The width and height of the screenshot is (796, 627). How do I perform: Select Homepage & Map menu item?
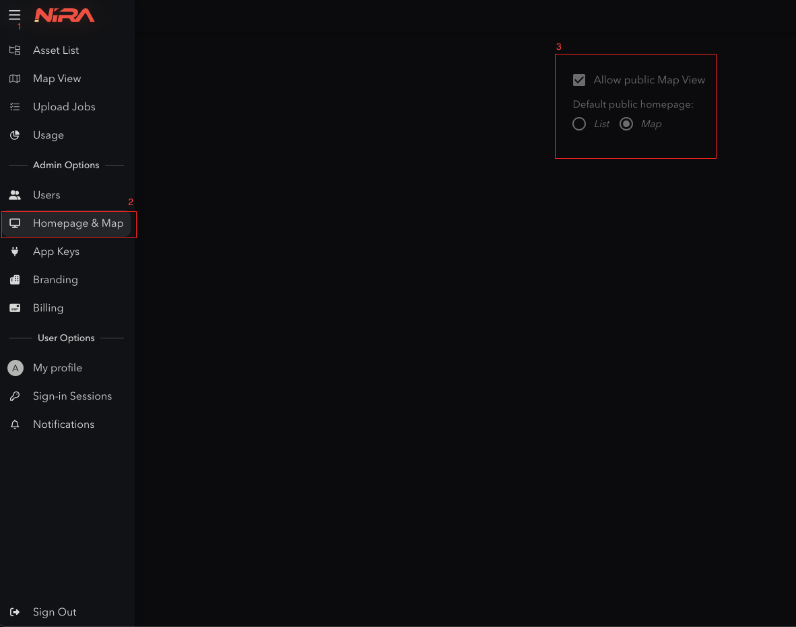tap(67, 223)
